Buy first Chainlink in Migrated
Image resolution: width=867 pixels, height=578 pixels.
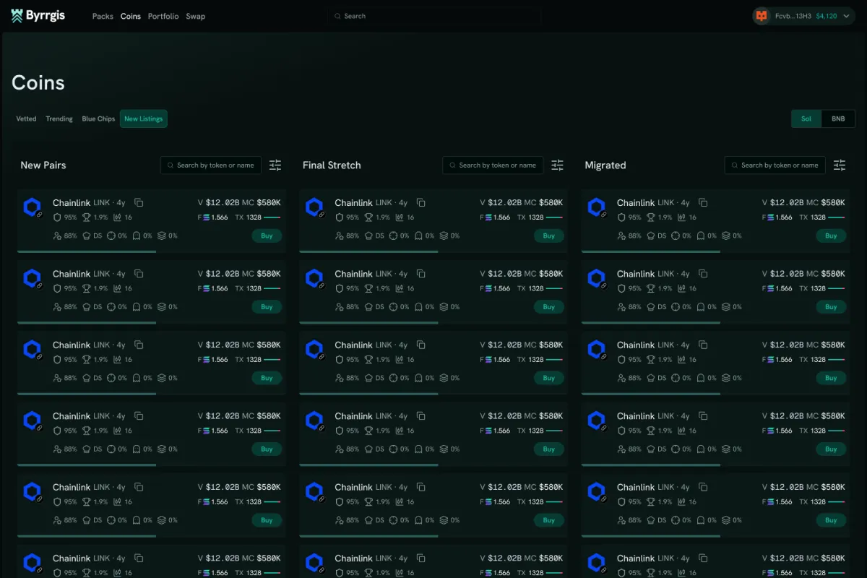(831, 236)
